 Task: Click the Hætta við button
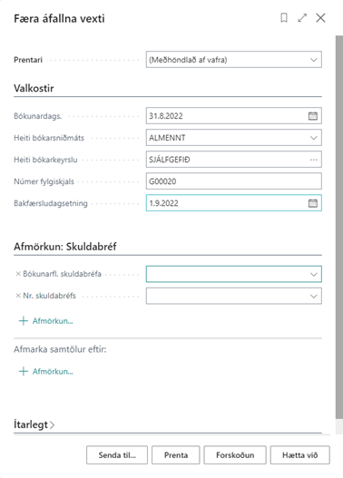[x=300, y=455]
